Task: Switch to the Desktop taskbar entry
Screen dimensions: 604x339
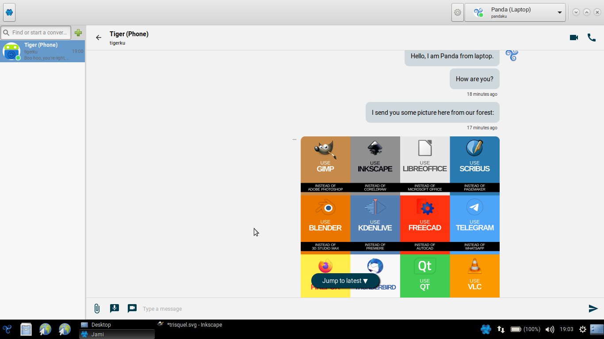Action: pos(117,324)
